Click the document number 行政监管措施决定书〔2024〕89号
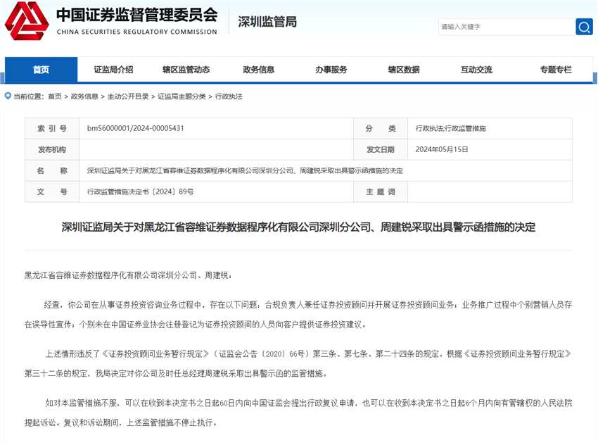The image size is (598, 445). [x=140, y=192]
